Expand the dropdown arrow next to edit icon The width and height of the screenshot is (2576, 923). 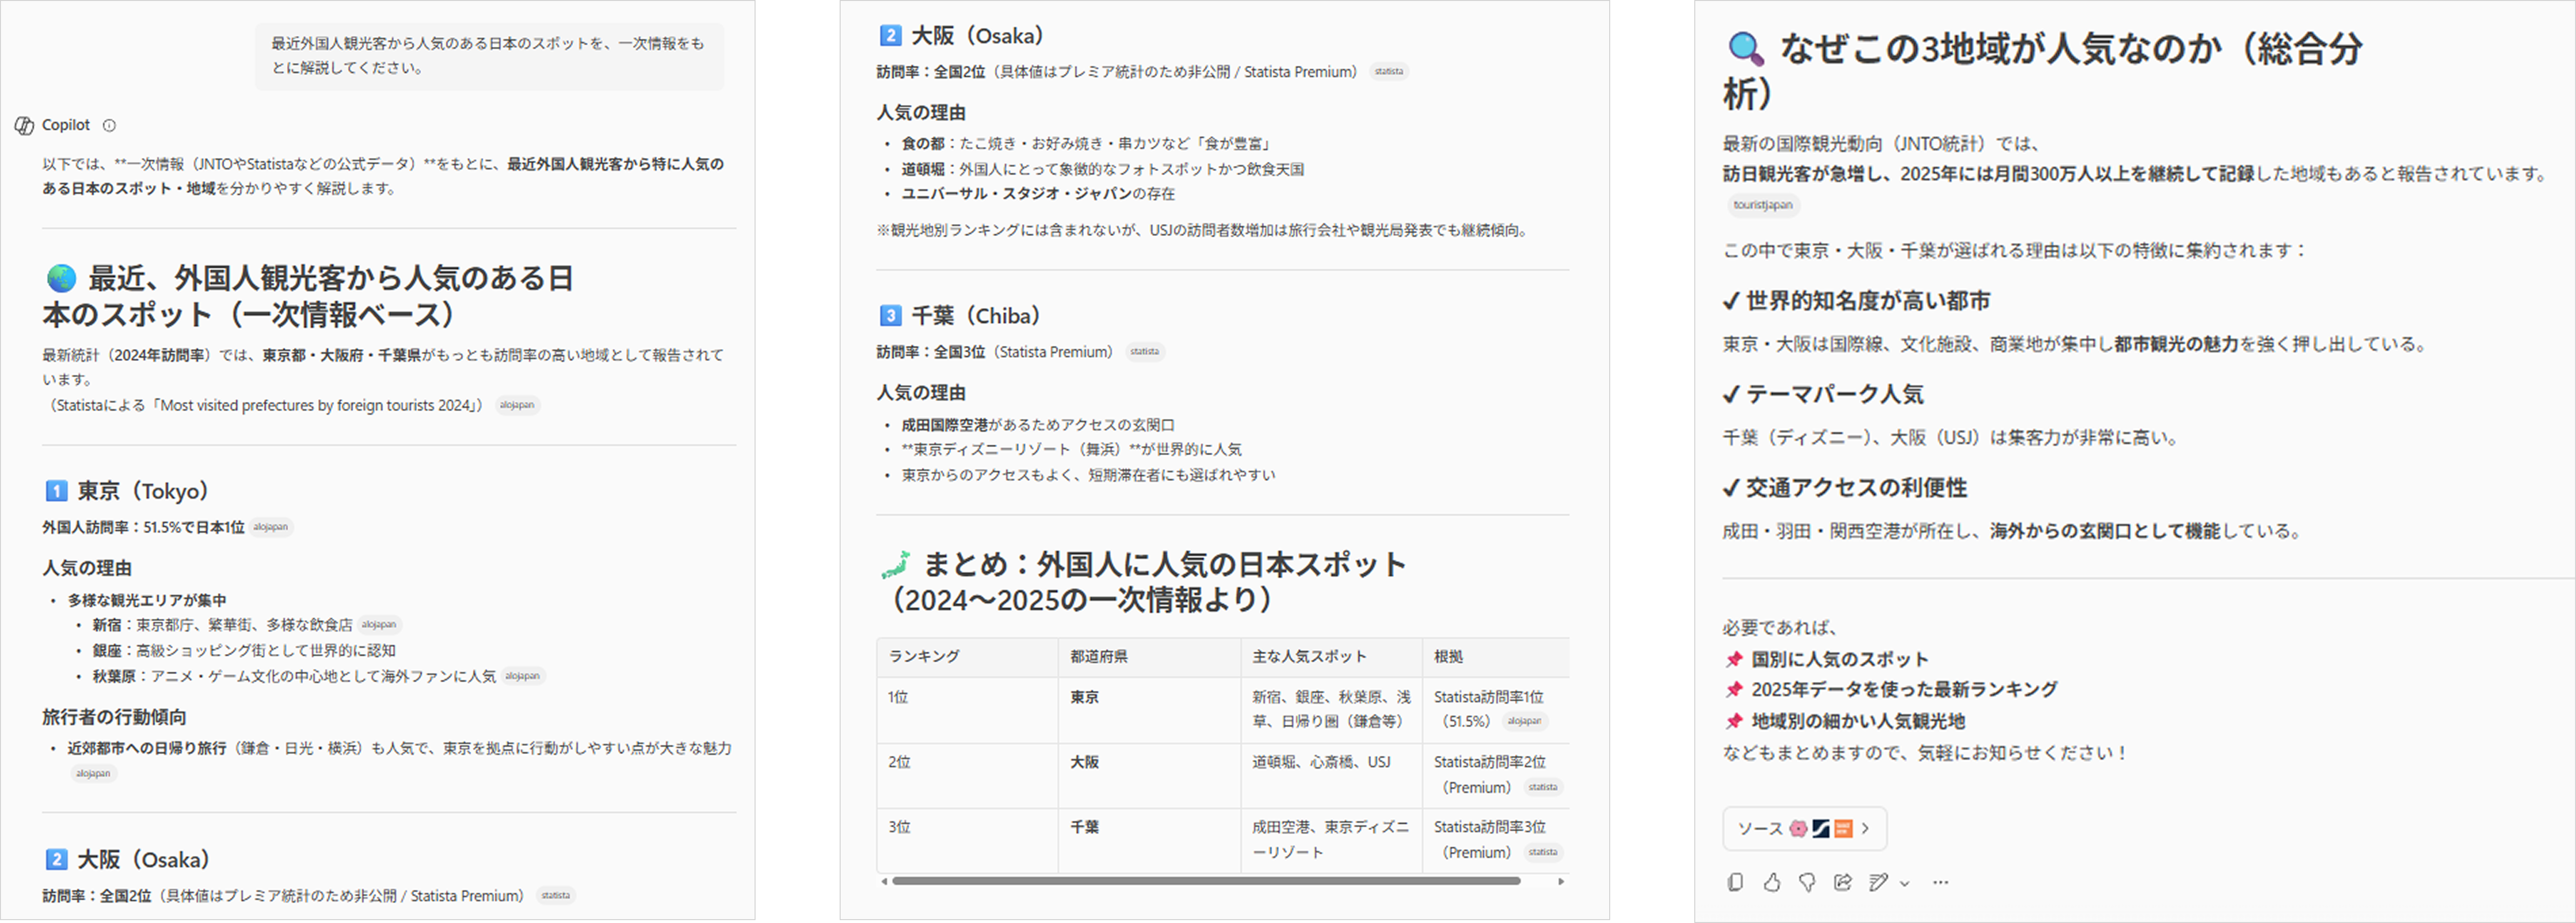point(1904,883)
